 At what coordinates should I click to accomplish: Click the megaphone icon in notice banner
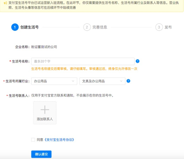pyautogui.click(x=5, y=3)
